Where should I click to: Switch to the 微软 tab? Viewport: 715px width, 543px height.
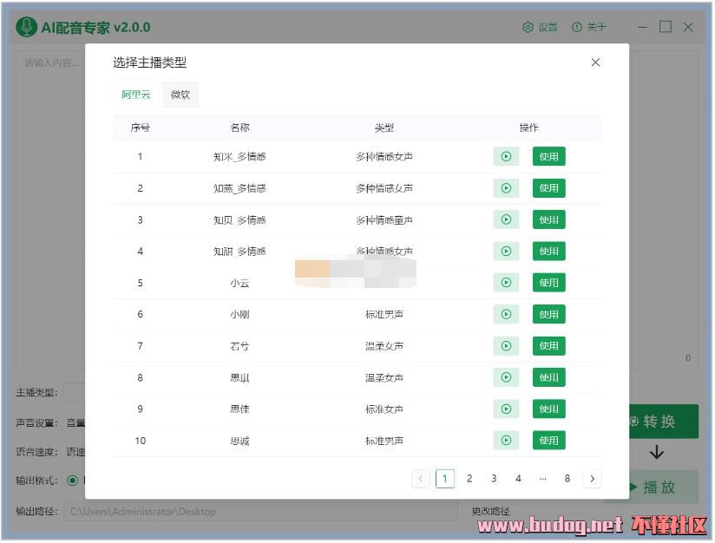(x=180, y=95)
